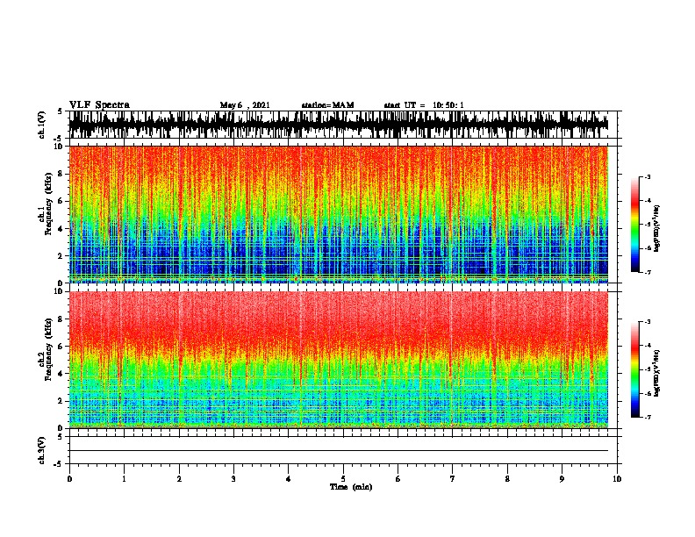
Task: Click the "4" kHz tick on ch.2 spectrogram axis
Action: (61, 374)
